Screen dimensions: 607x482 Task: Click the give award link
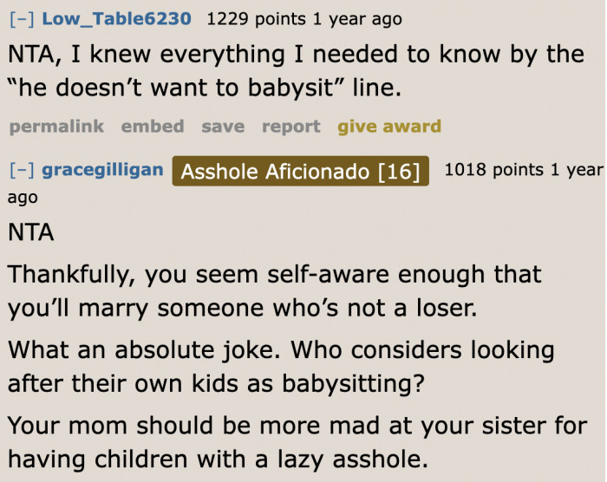tap(389, 127)
